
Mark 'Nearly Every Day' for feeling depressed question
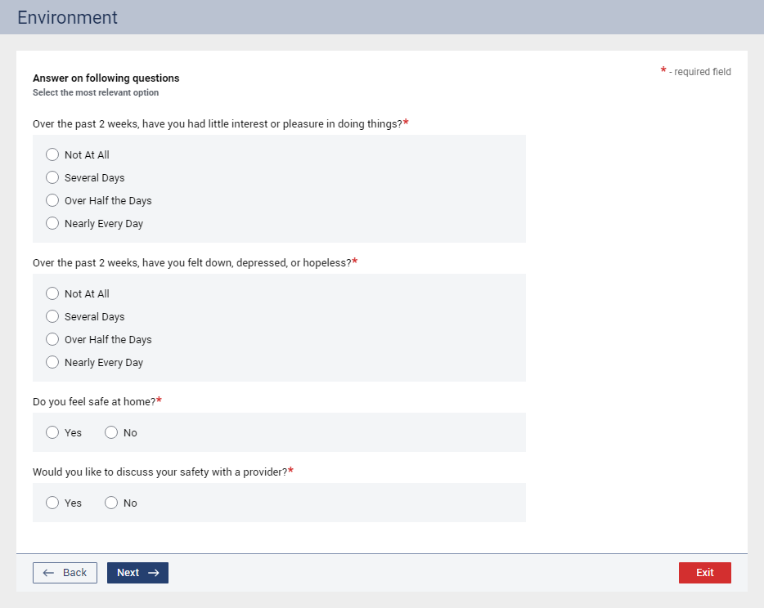coord(52,362)
